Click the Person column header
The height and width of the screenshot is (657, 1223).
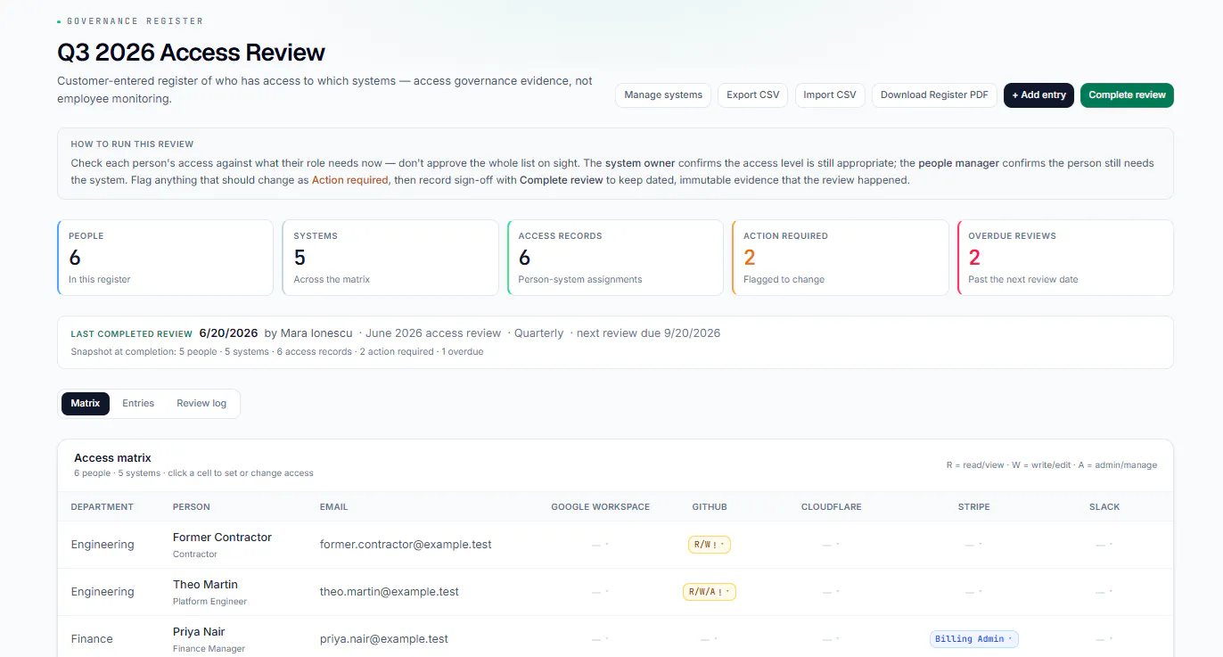pyautogui.click(x=192, y=506)
